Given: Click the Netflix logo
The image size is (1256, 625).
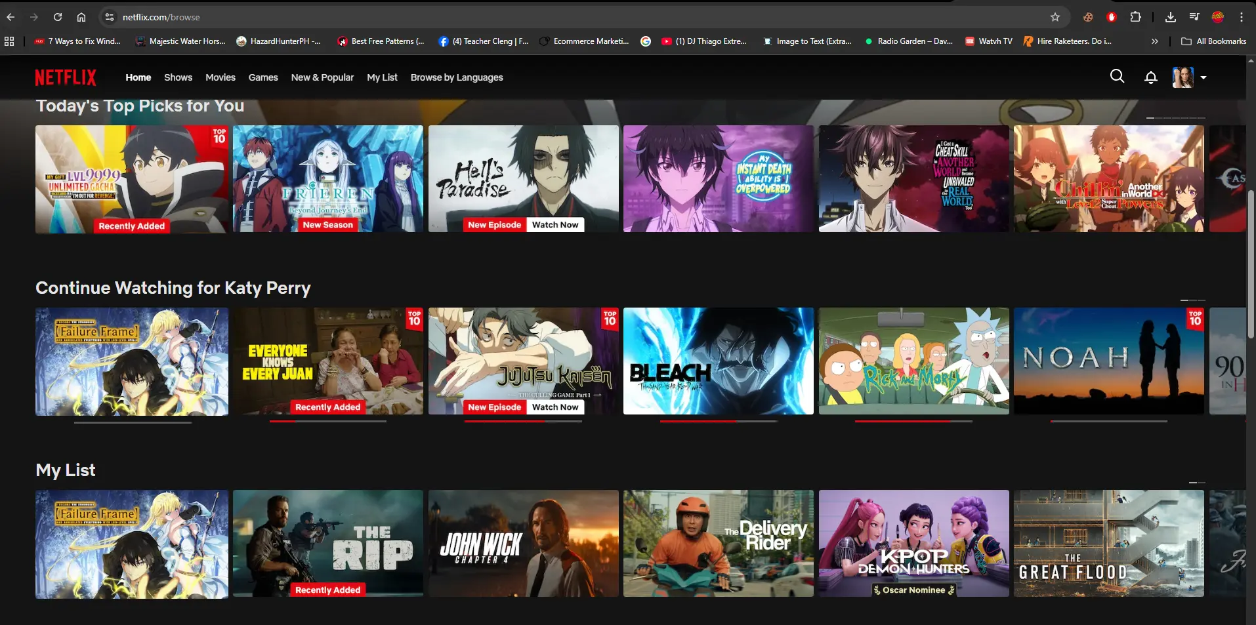Looking at the screenshot, I should click(x=66, y=77).
